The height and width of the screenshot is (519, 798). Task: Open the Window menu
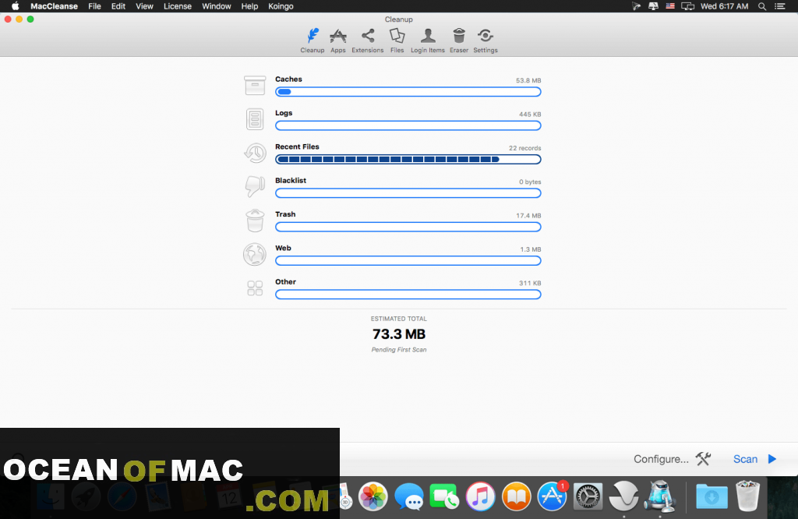click(217, 6)
